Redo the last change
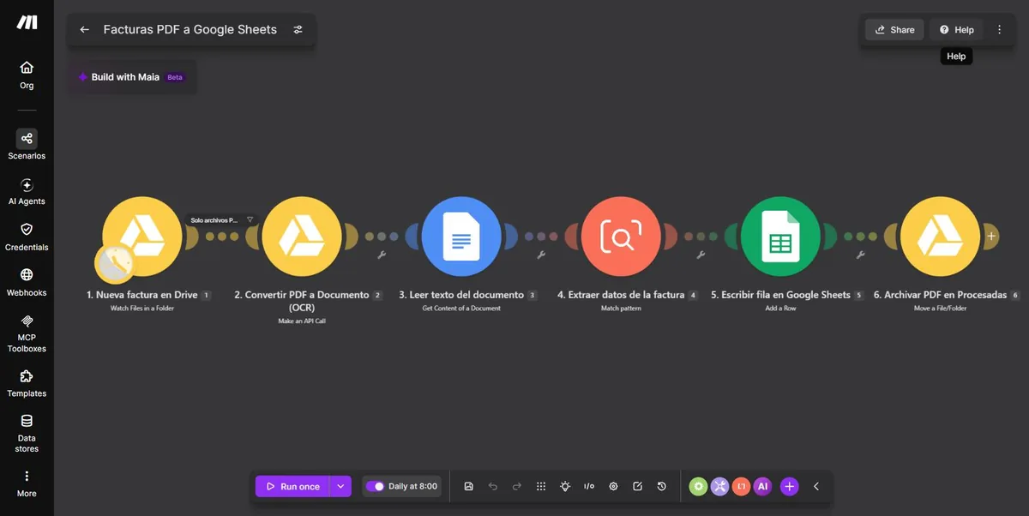 [x=517, y=486]
